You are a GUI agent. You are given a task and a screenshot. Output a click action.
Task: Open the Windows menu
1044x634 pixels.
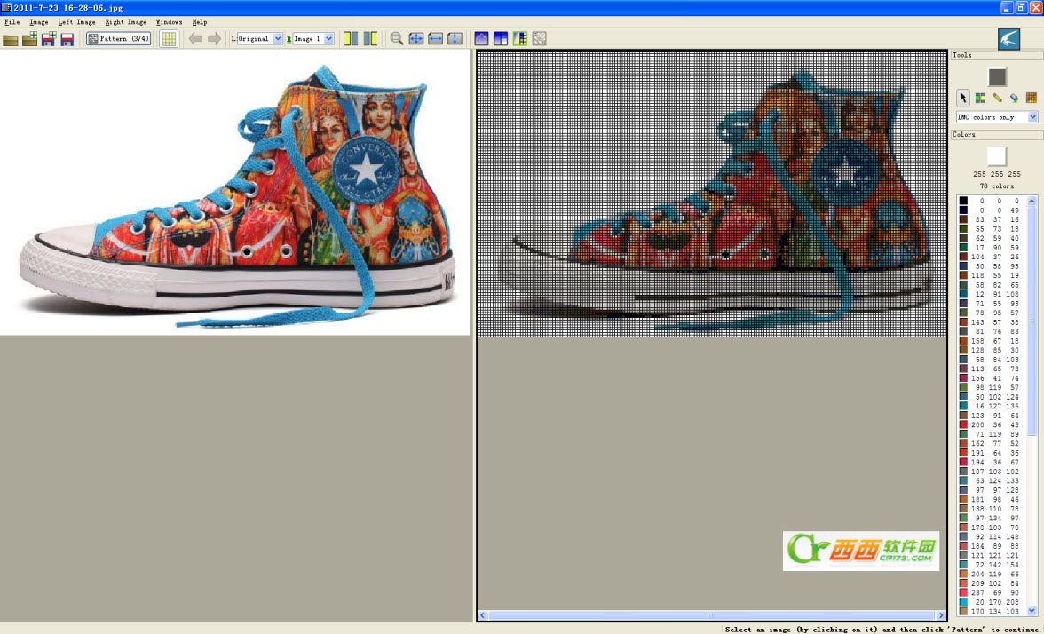(x=169, y=22)
